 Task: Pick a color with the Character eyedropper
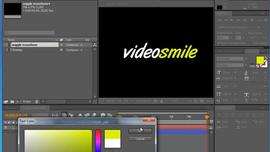point(252,59)
